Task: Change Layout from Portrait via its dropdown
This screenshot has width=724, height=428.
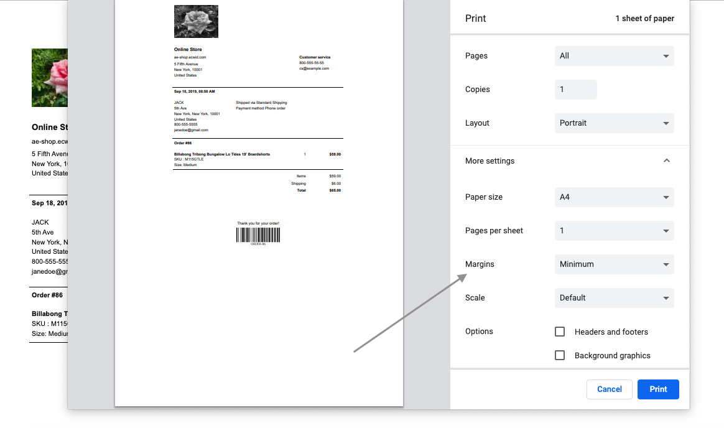Action: pyautogui.click(x=614, y=123)
